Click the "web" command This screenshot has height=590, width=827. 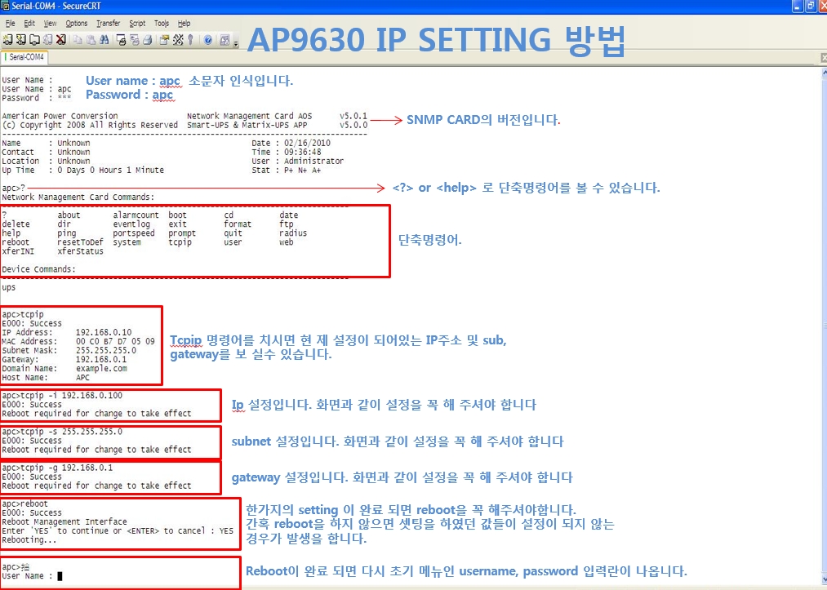click(287, 242)
